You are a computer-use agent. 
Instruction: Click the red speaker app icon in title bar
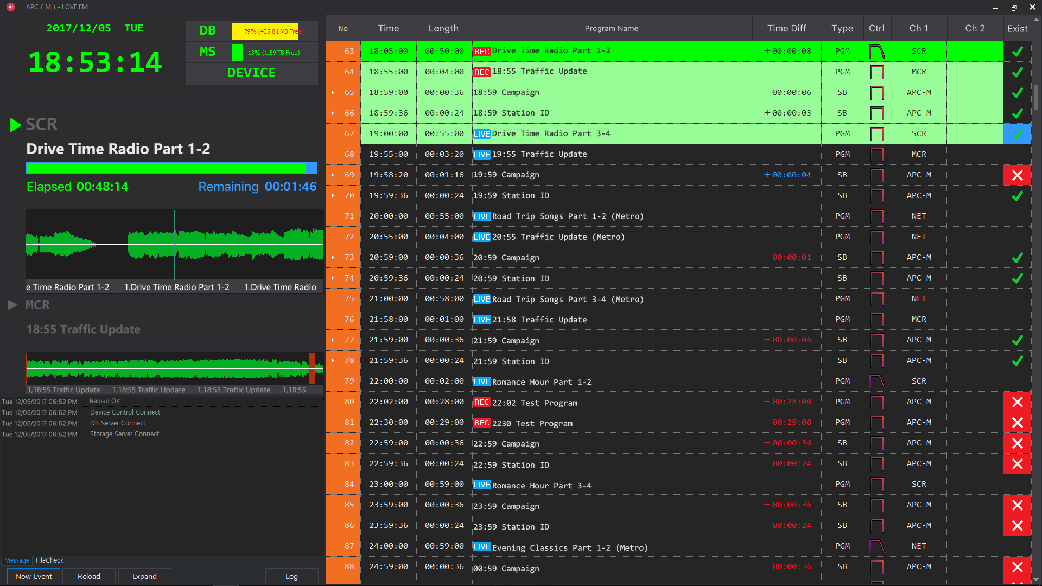(x=11, y=7)
